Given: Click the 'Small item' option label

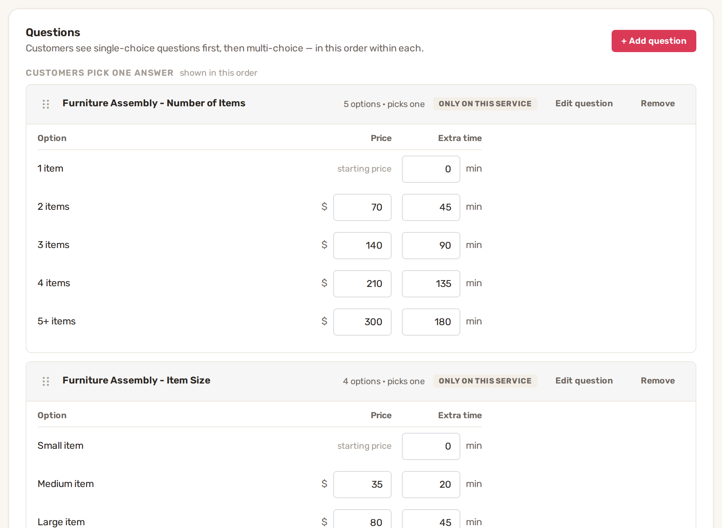Looking at the screenshot, I should 60,446.
